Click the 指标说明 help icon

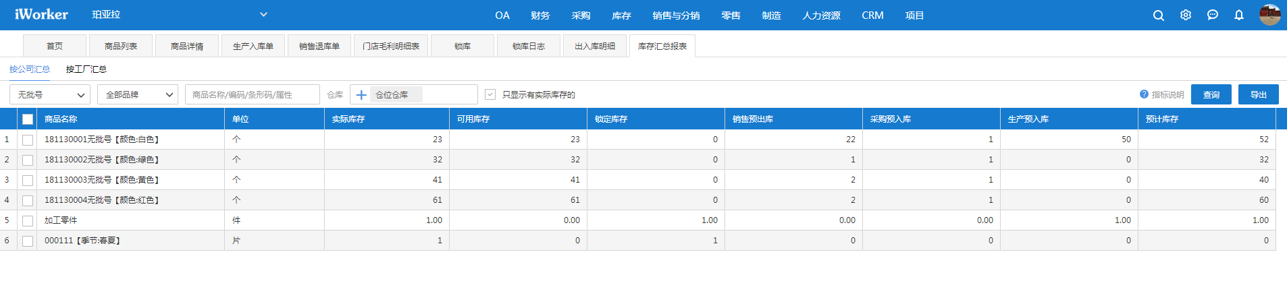pos(1144,94)
